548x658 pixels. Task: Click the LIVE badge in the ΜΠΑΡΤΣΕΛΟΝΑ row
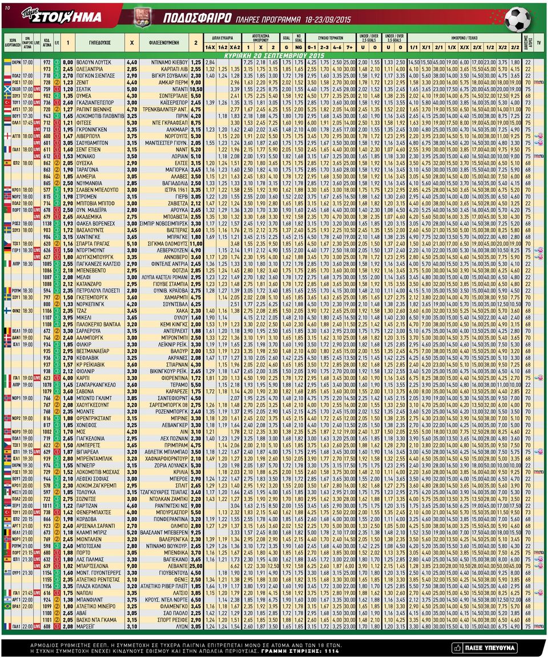(x=37, y=566)
